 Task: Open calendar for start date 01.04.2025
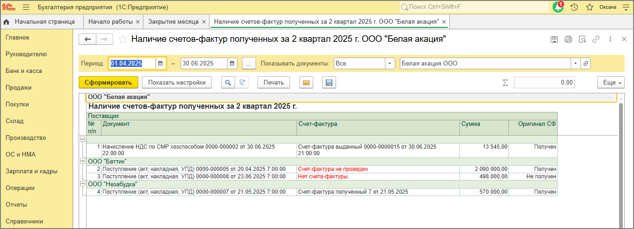(x=161, y=64)
